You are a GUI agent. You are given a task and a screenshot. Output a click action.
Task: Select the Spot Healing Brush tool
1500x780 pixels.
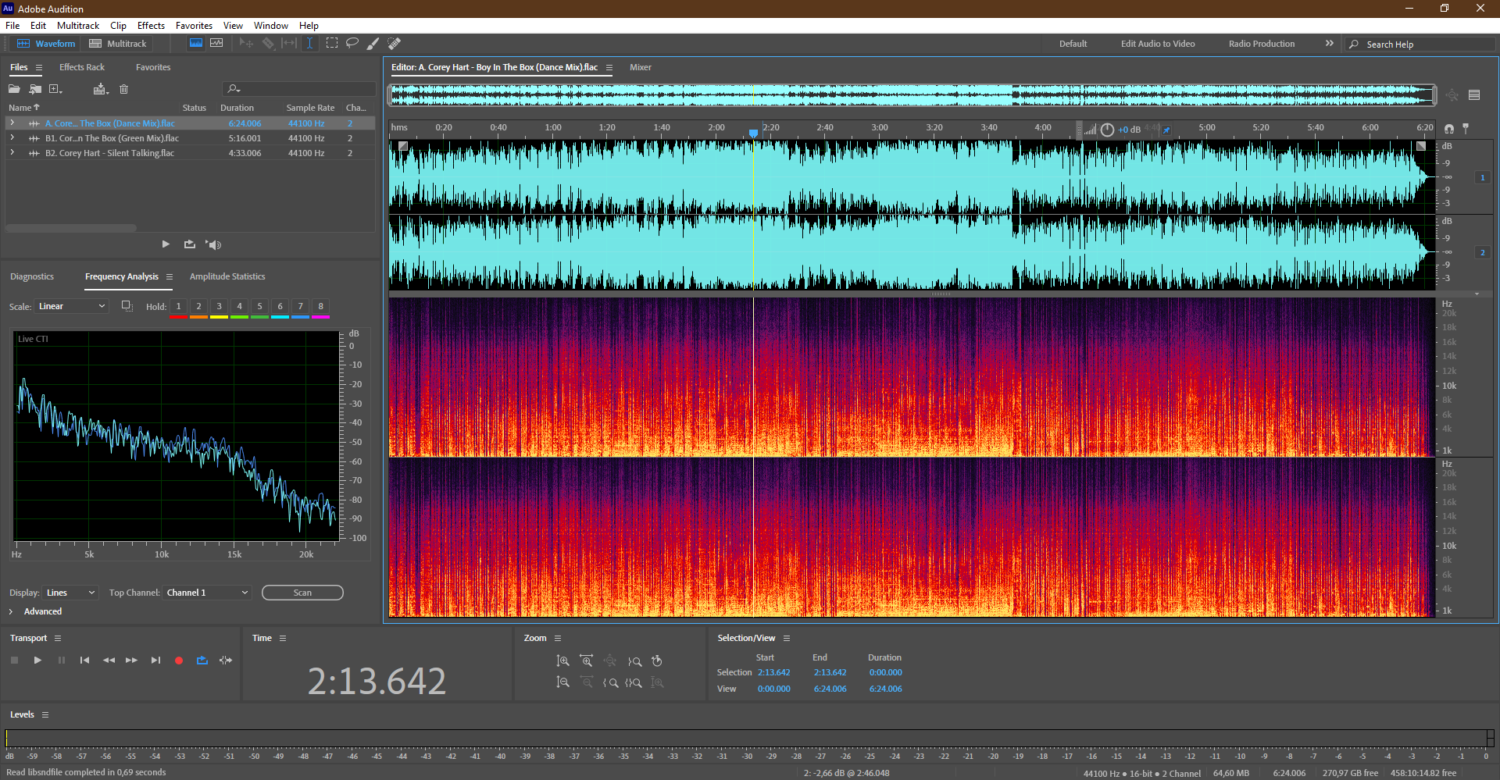(395, 44)
